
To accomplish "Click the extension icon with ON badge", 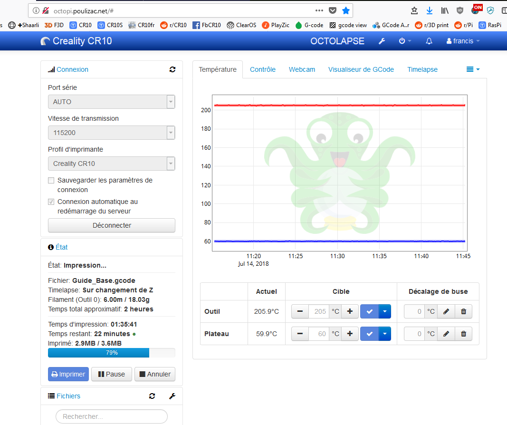I will pyautogui.click(x=477, y=10).
